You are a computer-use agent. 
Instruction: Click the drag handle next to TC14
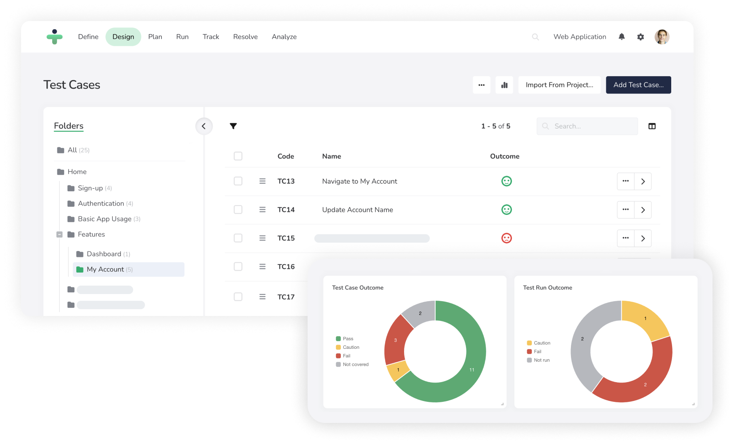[262, 209]
